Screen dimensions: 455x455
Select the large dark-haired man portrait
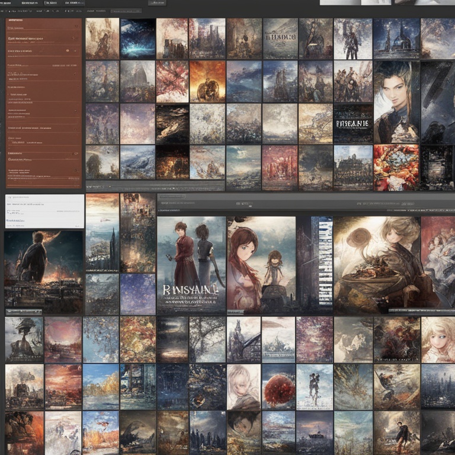click(396, 102)
